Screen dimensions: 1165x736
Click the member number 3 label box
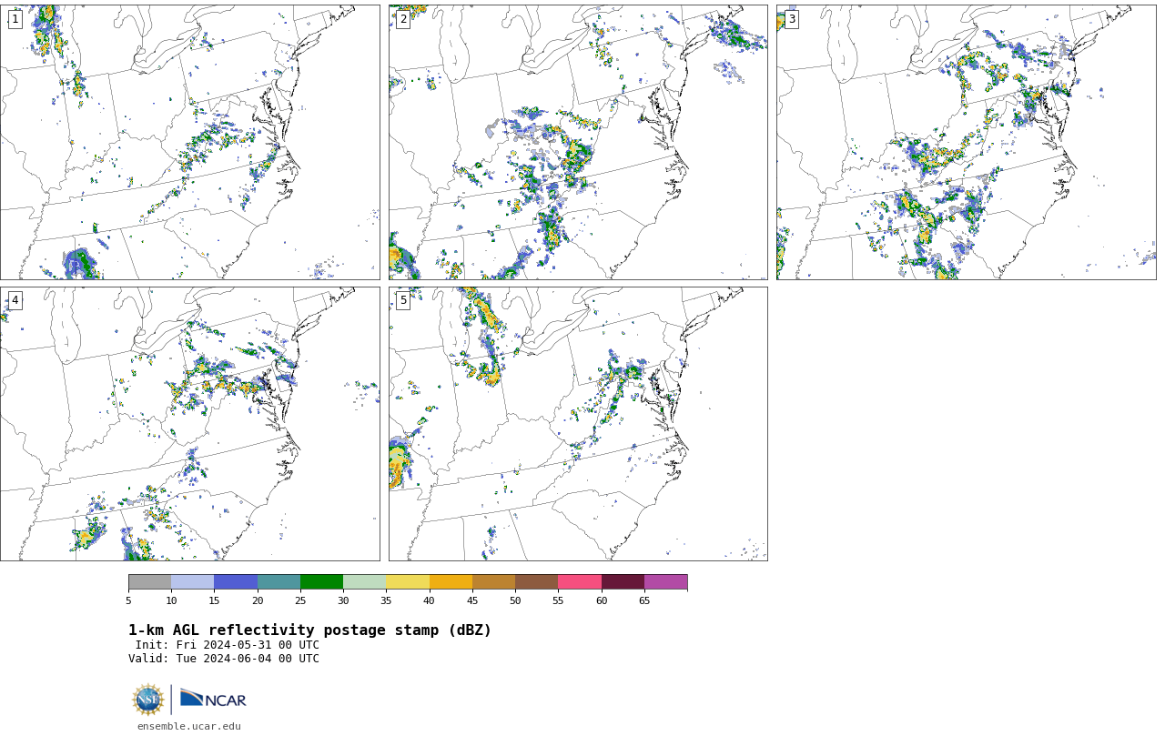coord(791,19)
